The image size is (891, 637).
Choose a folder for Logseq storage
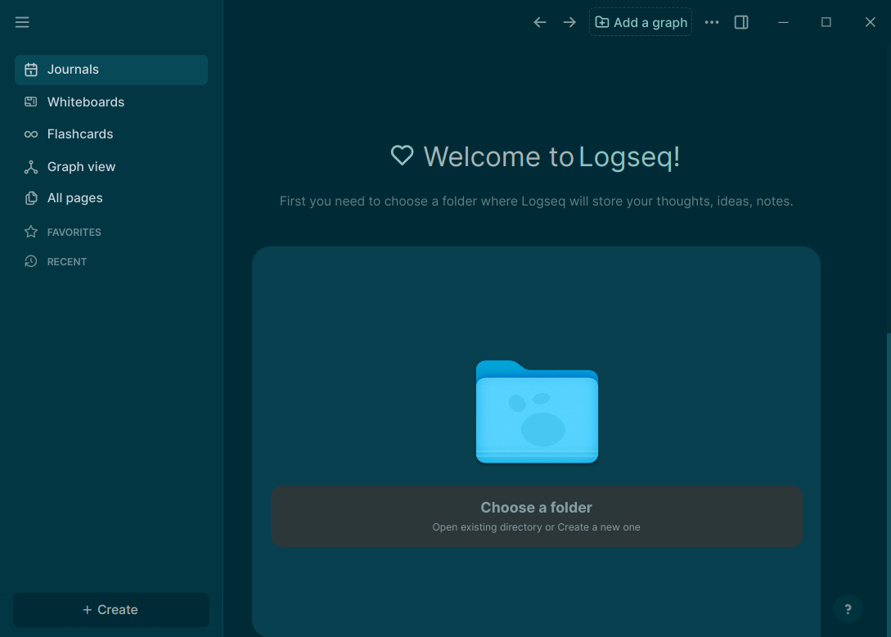click(536, 516)
